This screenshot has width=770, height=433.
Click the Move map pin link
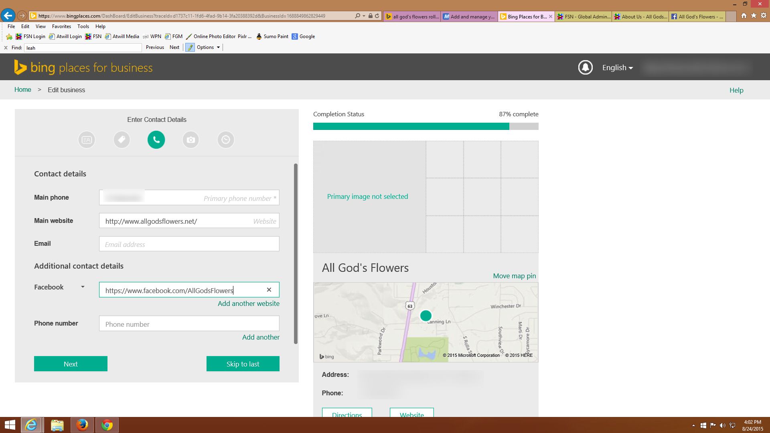(x=514, y=276)
